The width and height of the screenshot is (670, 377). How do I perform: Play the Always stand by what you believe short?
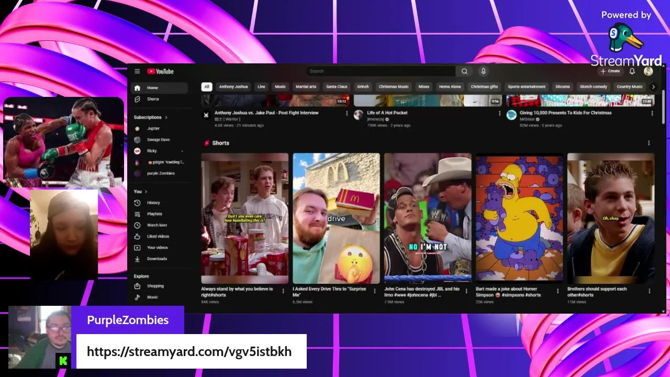tap(244, 218)
